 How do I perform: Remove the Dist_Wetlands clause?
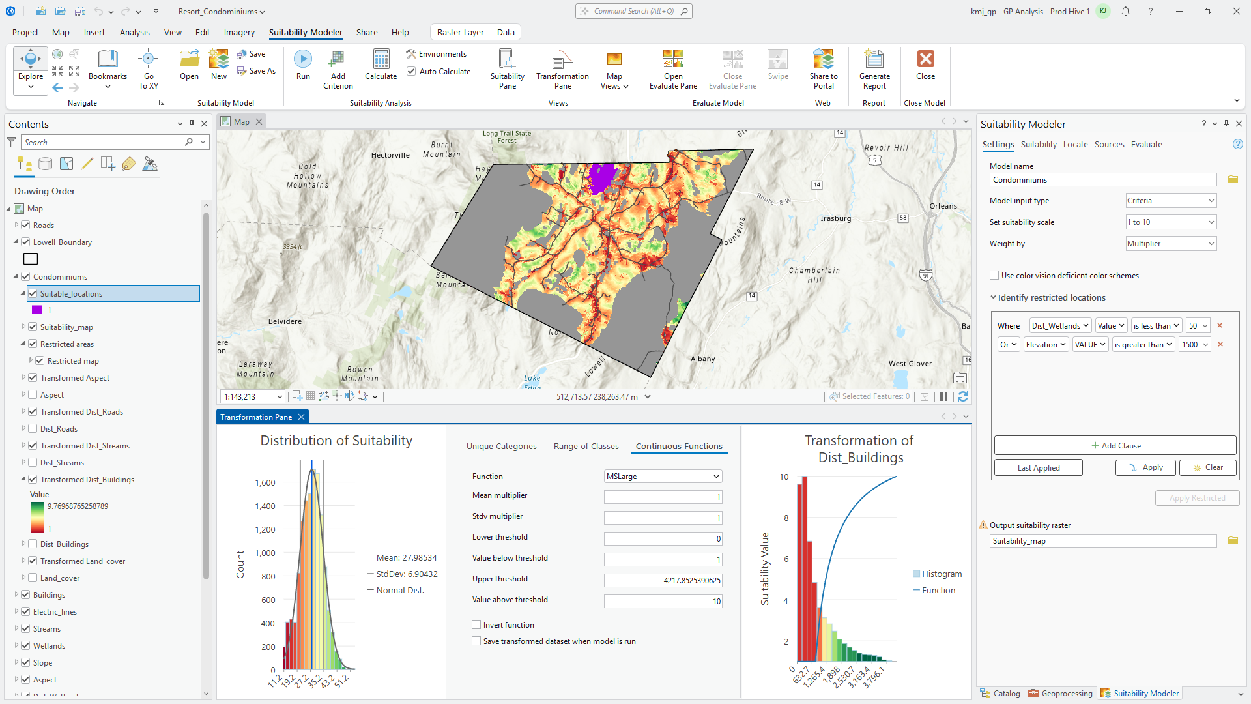1220,325
